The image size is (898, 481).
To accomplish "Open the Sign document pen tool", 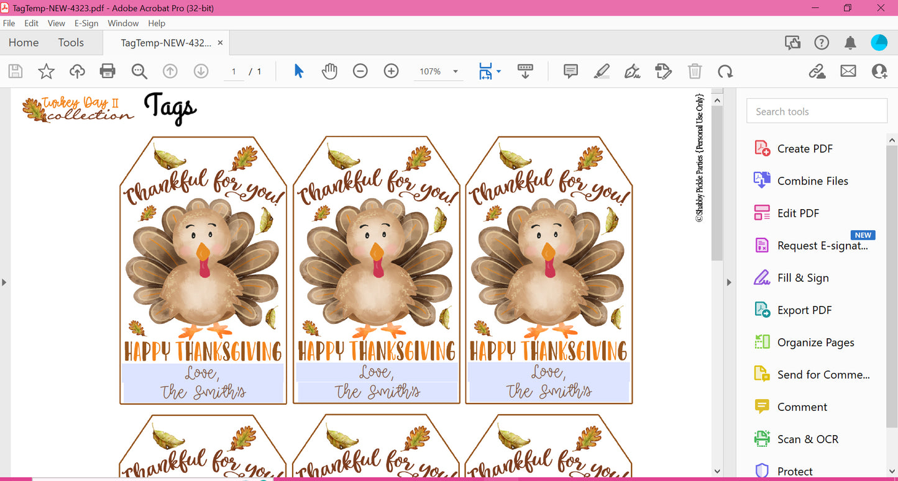I will click(x=633, y=71).
